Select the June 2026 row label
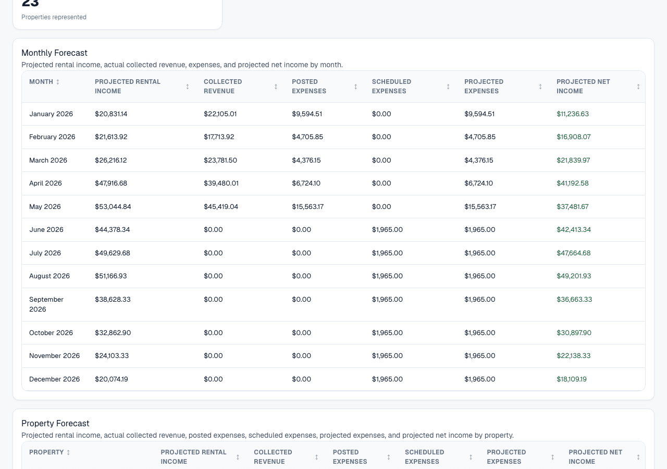The height and width of the screenshot is (469, 667). 46,230
